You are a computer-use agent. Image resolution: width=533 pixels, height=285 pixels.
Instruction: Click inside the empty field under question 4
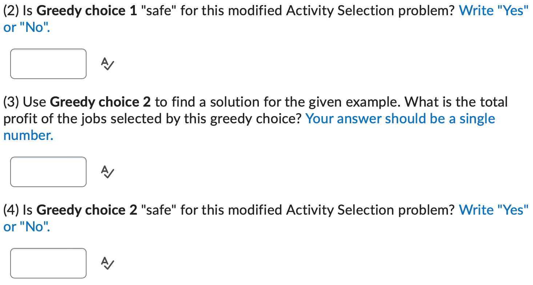[48, 263]
